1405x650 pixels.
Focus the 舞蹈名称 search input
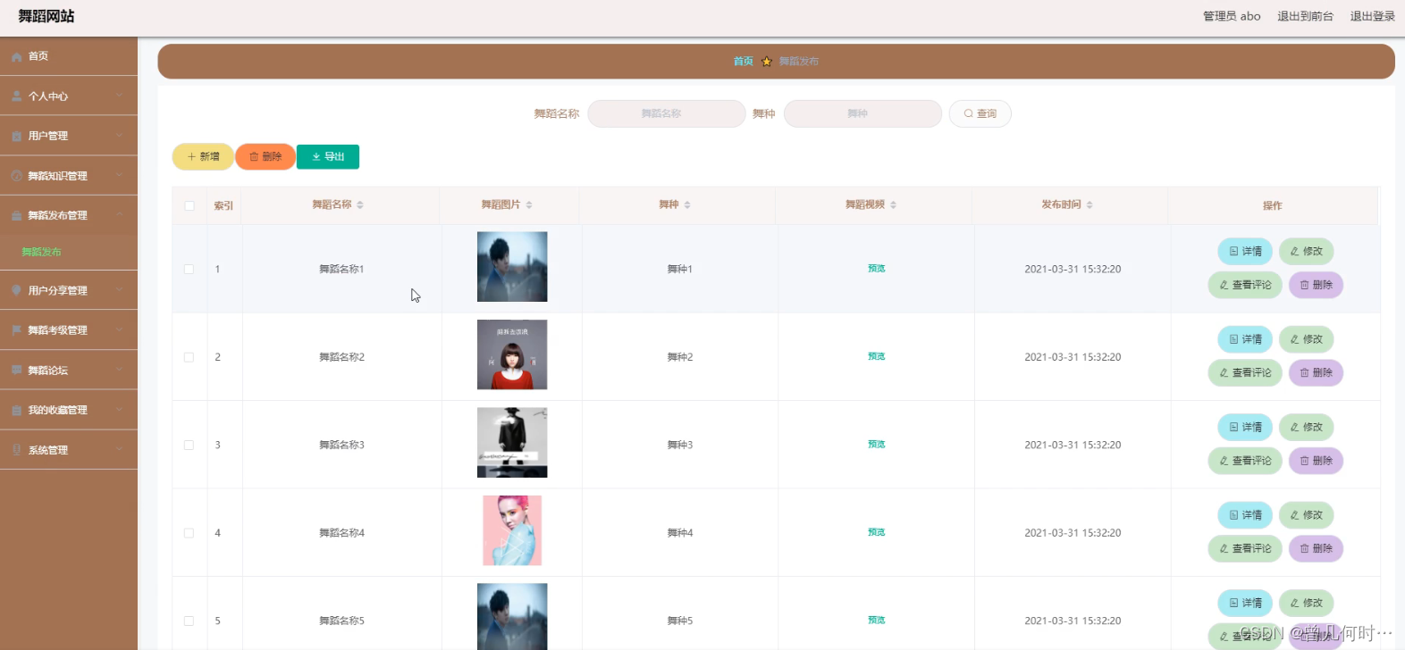point(667,113)
